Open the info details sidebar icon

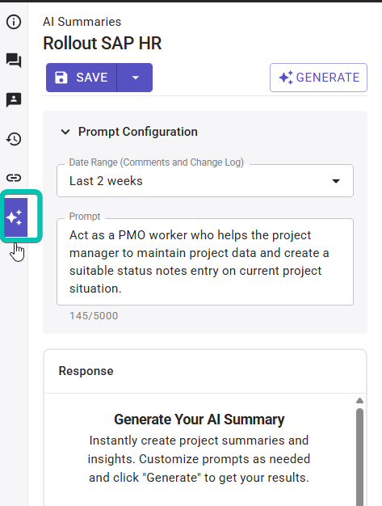pos(14,22)
